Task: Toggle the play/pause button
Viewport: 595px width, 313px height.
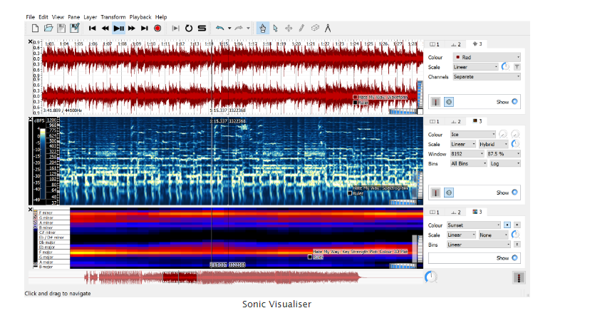Action: coord(118,28)
